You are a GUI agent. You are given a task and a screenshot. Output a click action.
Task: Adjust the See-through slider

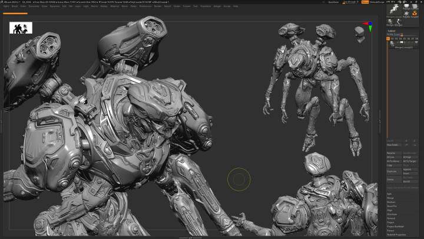(x=350, y=2)
